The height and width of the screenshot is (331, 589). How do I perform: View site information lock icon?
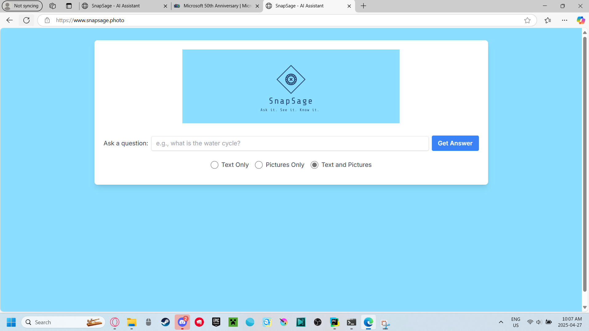[x=47, y=20]
